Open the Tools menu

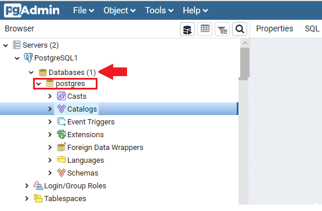(x=159, y=10)
